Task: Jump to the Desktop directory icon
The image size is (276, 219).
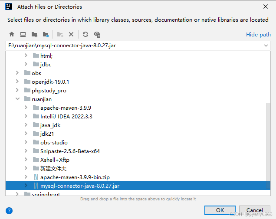Action: coord(23,34)
